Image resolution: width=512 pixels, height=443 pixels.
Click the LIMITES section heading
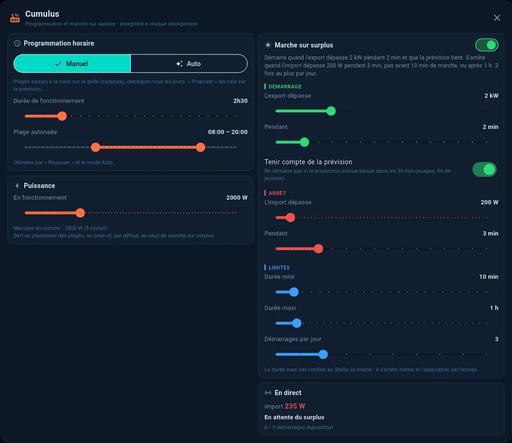click(x=279, y=267)
